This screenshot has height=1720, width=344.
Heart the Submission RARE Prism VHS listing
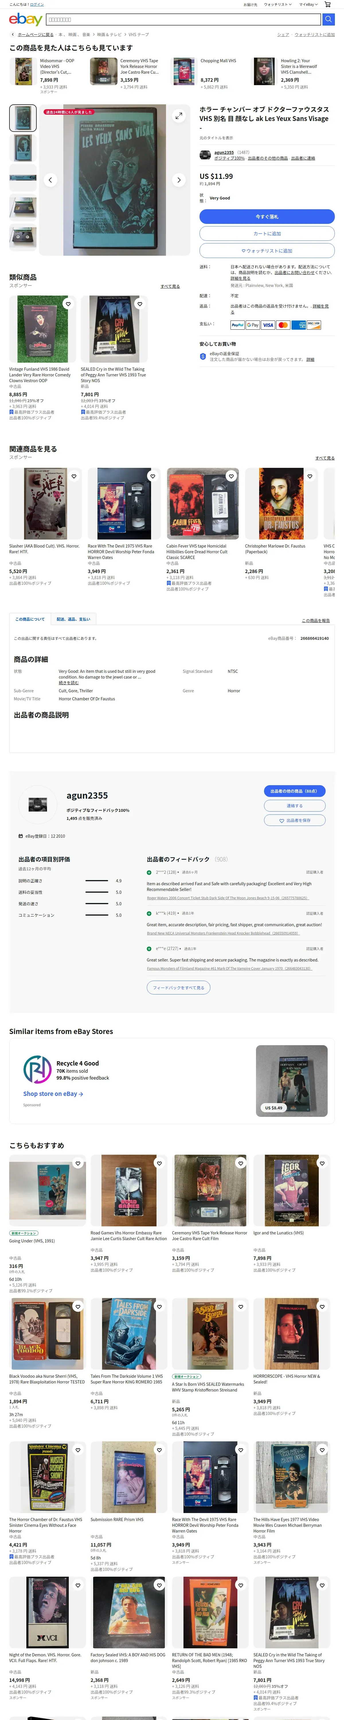[x=159, y=1450]
